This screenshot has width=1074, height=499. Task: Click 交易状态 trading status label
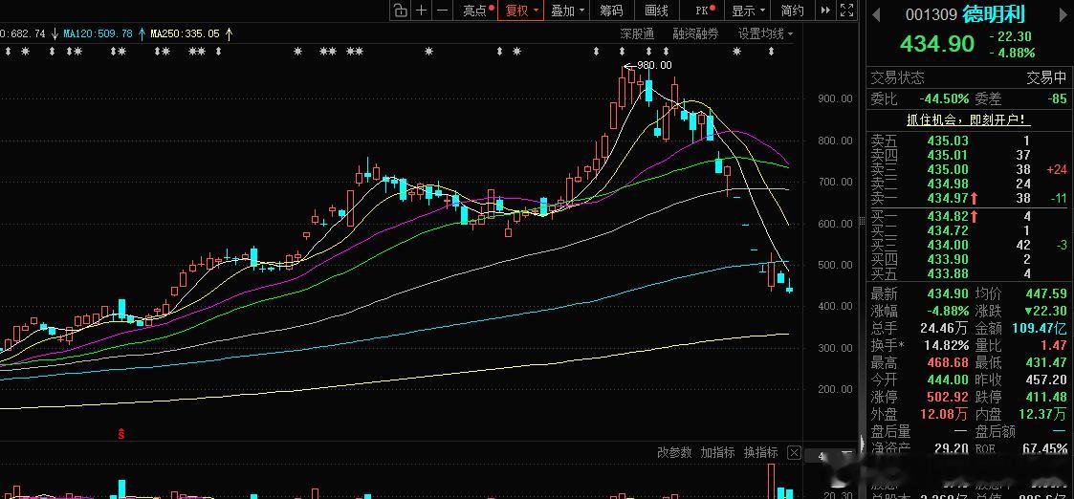897,78
